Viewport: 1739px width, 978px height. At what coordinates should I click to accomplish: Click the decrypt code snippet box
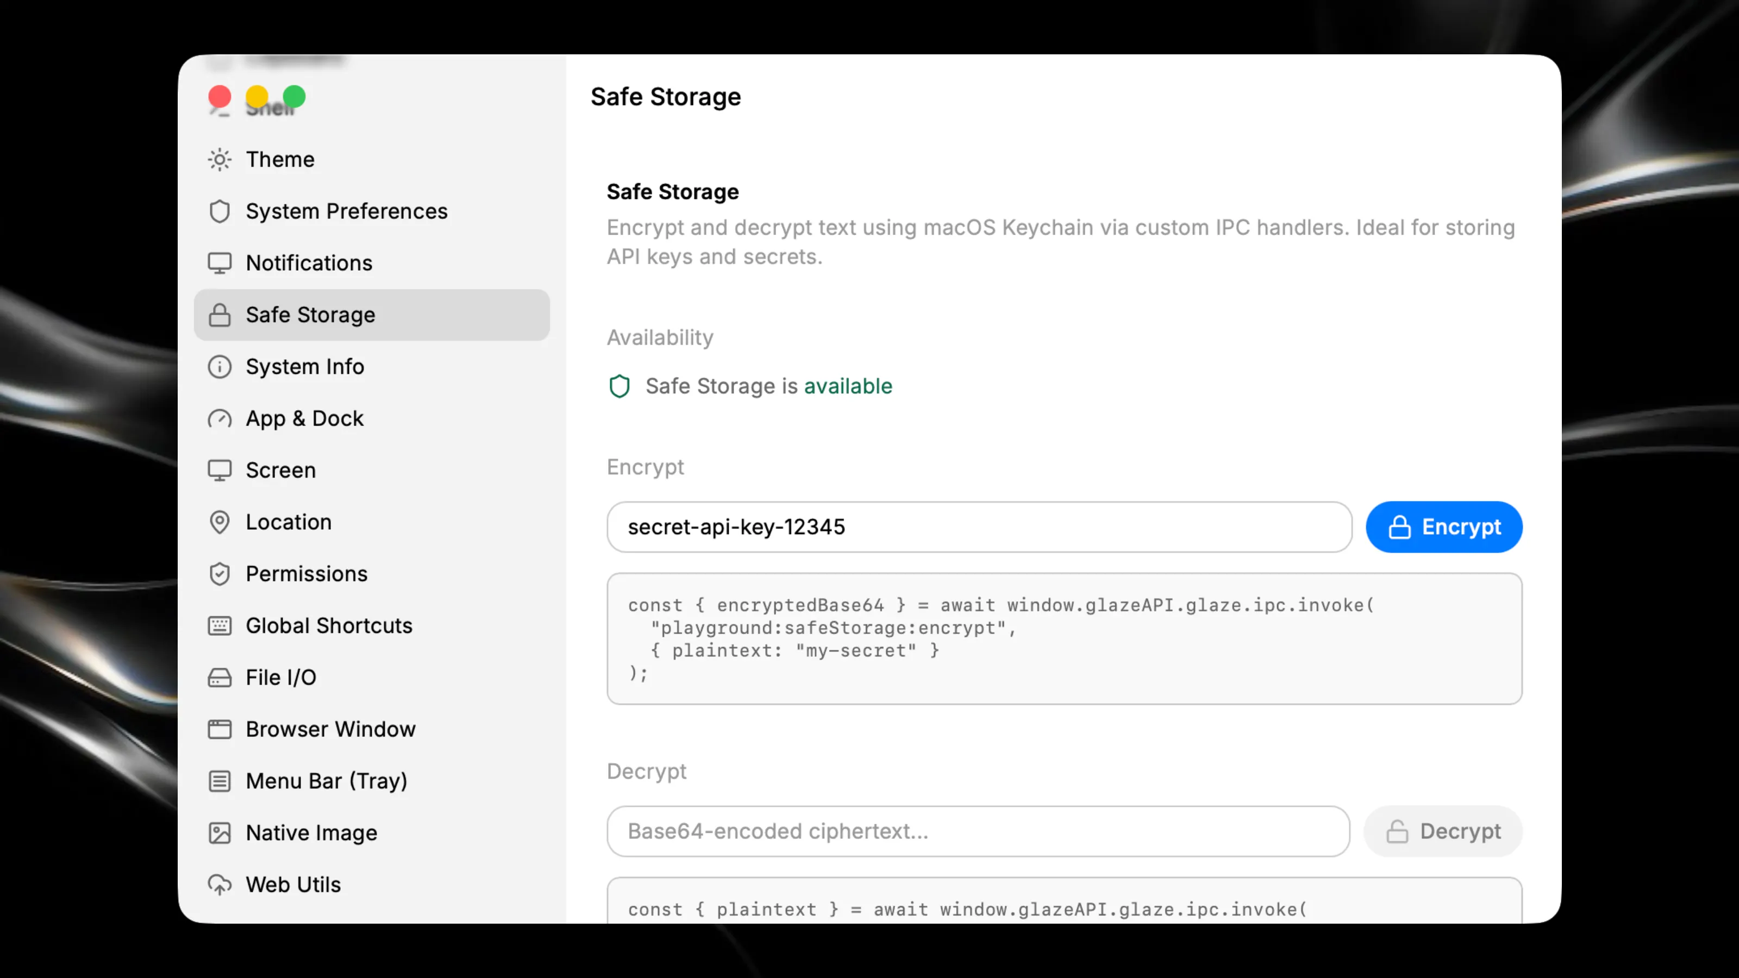1065,901
